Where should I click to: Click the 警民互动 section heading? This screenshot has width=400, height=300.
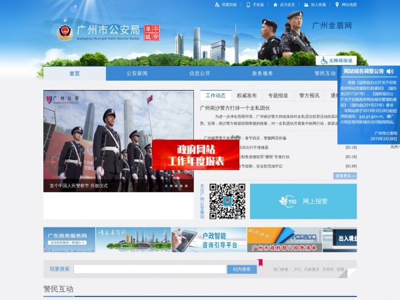tap(59, 289)
